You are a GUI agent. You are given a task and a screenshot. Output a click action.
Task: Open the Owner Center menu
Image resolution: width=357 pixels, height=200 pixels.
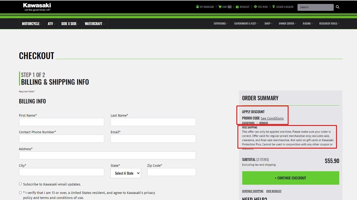click(x=287, y=23)
